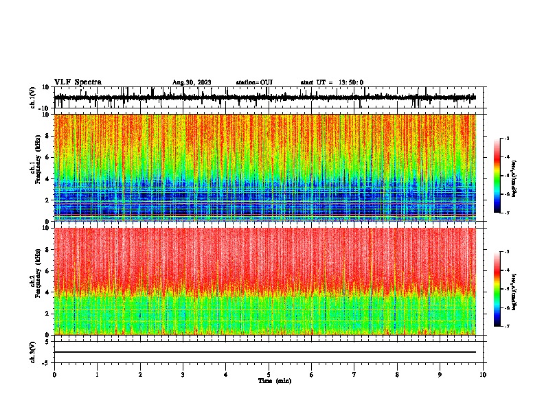
Task: Click the "2" kHz tick on ch.2 spectrogram
Action: (48, 314)
